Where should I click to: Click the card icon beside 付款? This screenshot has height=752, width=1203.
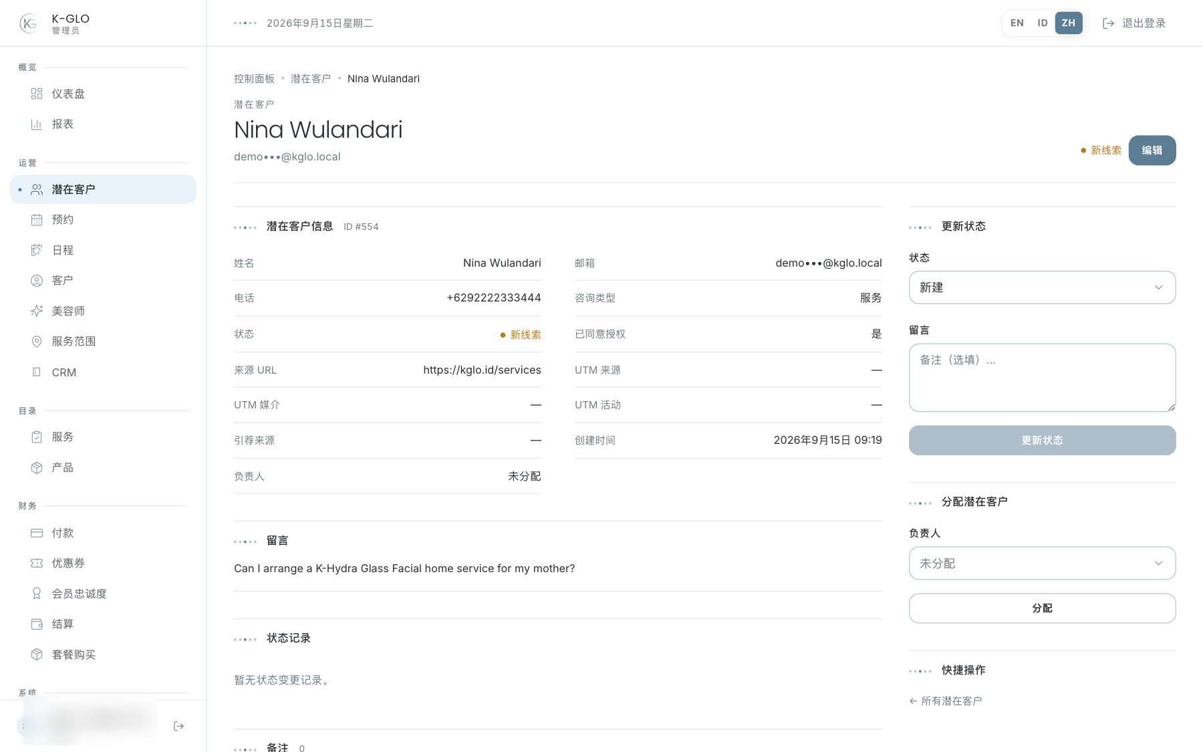coord(37,533)
